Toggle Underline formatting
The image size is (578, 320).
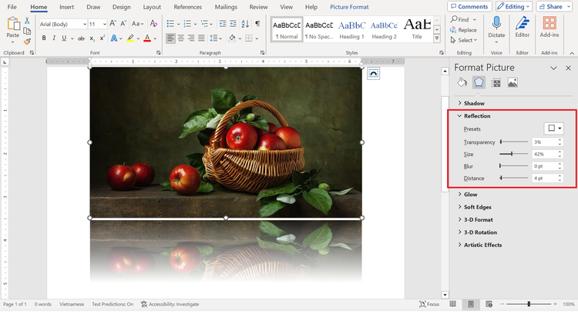point(64,38)
